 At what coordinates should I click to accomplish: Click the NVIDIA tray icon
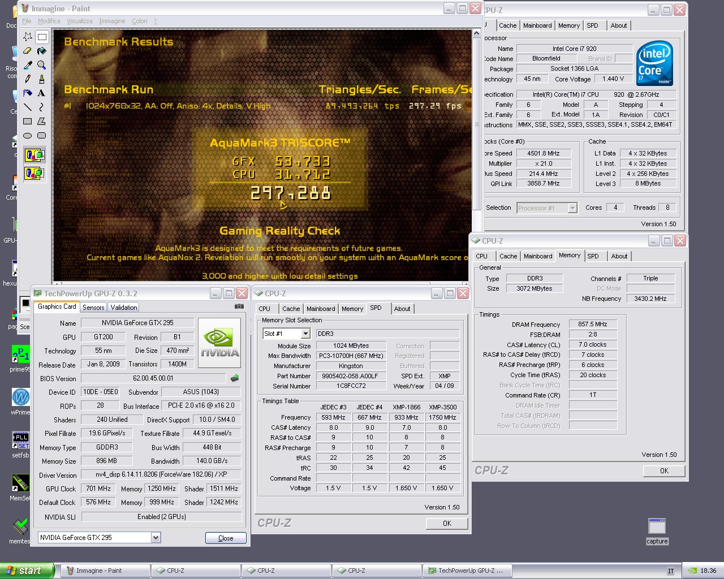692,571
